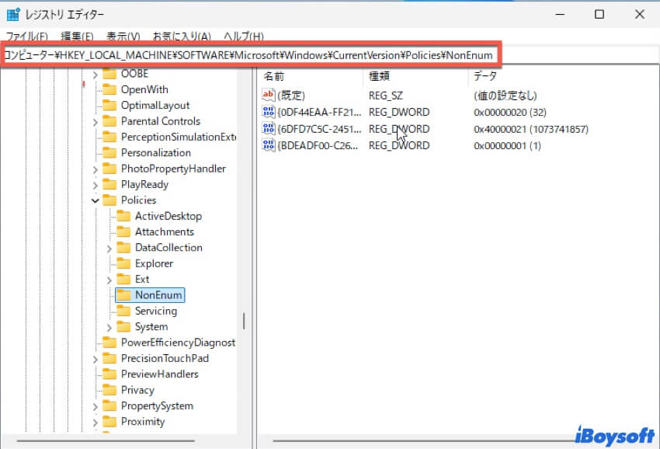Image resolution: width=660 pixels, height=449 pixels.
Task: Select the Policies folder icon
Action: pos(109,200)
